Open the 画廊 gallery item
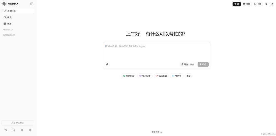276x136 pixels. coord(18,24)
